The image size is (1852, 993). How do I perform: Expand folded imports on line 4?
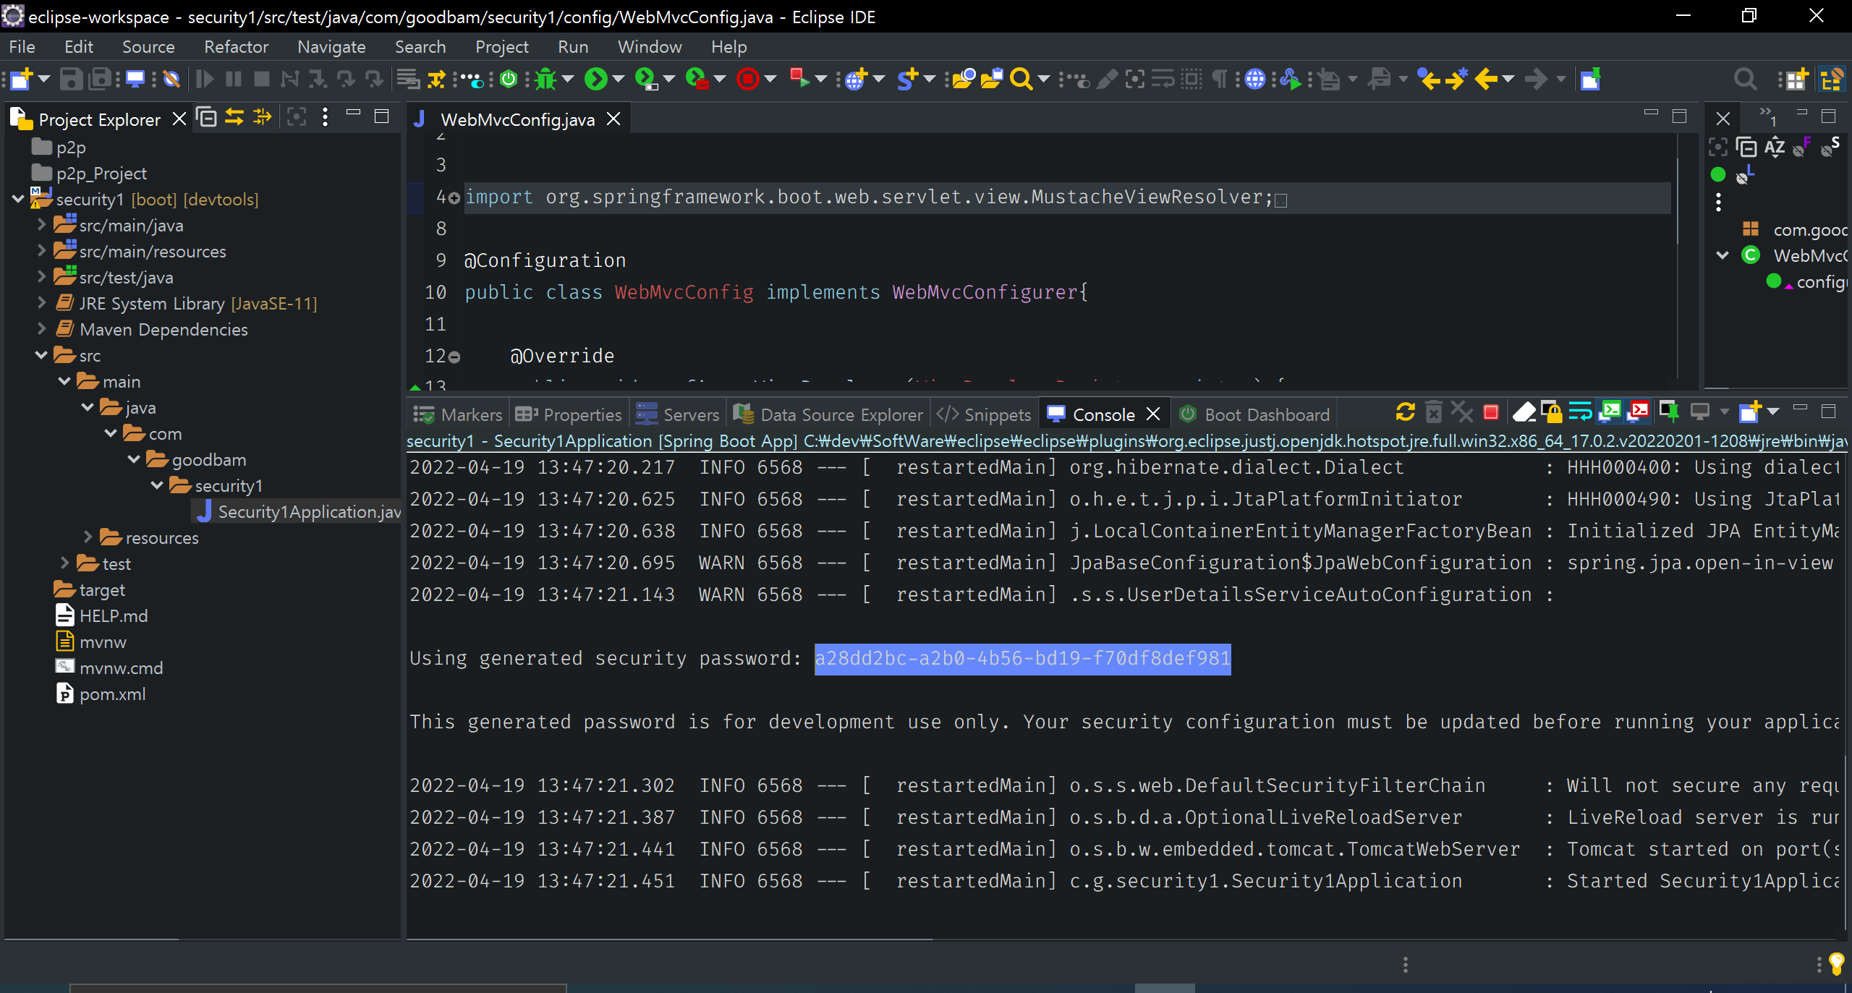454,197
